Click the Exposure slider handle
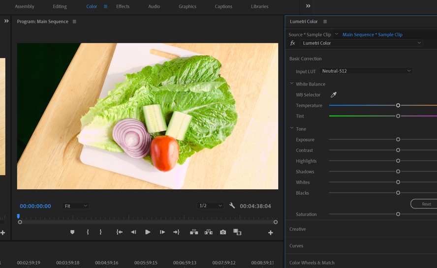Screen dimensions: 437x268 click(x=398, y=140)
